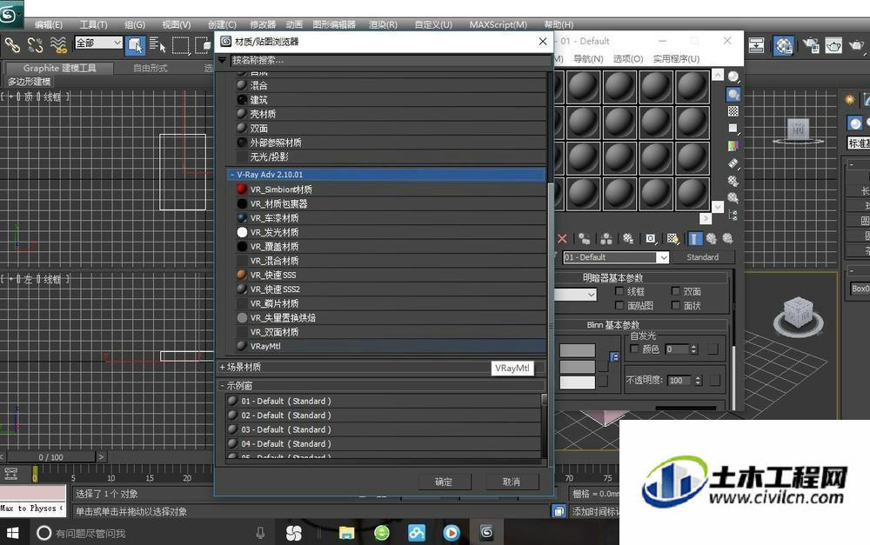Click the Material ID Channel icon
Screen dimensions: 870x545
(650, 238)
